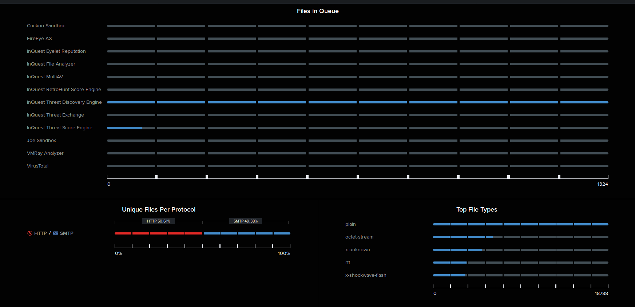Click the x-unknown file type label
635x307 pixels.
tap(358, 250)
